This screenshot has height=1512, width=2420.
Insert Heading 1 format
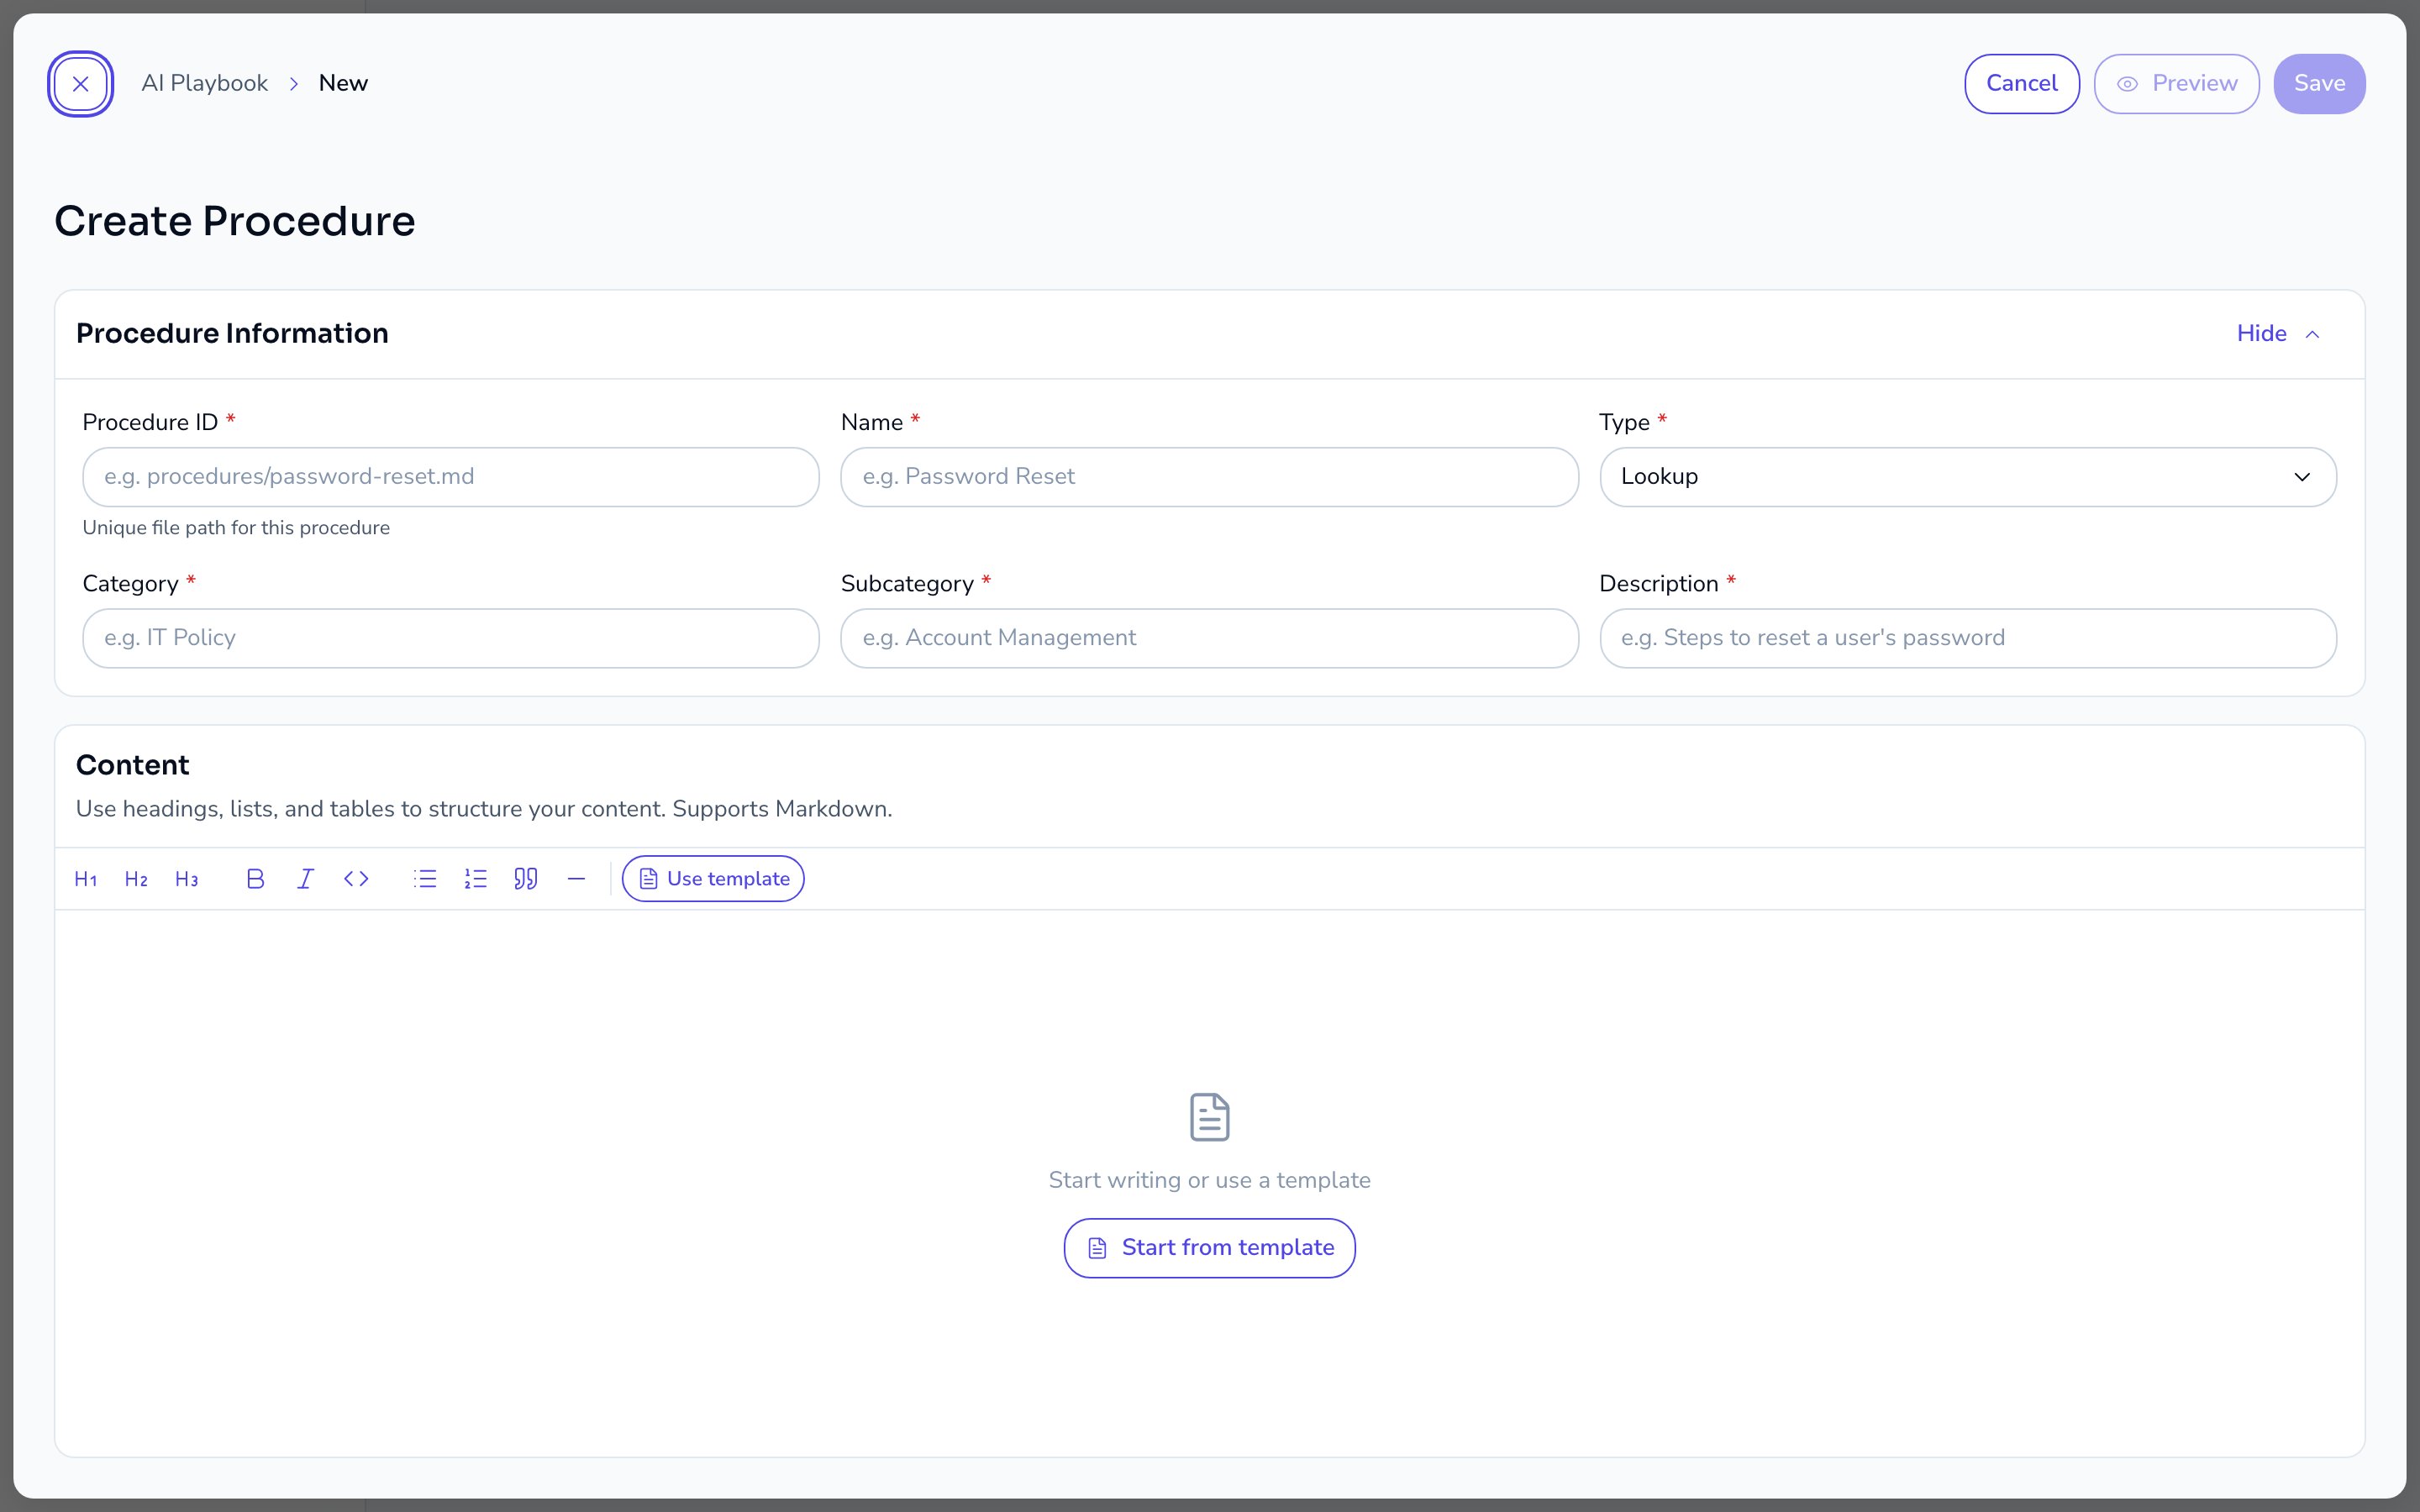(x=86, y=879)
